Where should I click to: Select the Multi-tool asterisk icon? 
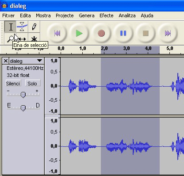click(34, 38)
